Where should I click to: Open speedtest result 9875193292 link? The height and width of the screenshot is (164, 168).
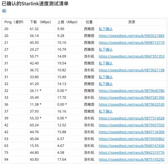point(132,159)
